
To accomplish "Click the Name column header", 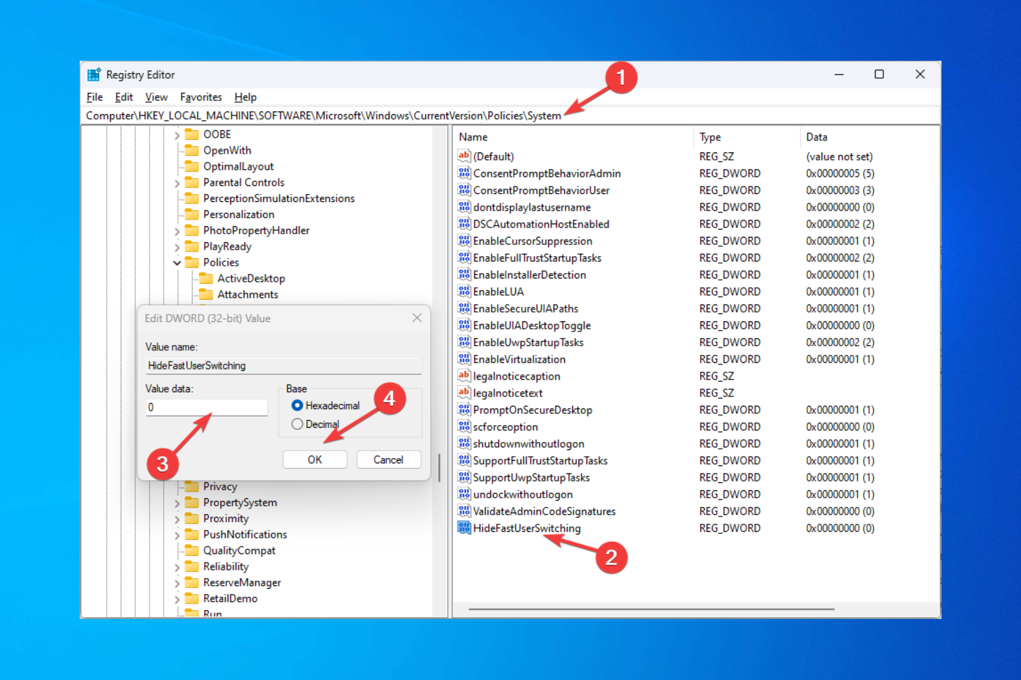I will (574, 137).
